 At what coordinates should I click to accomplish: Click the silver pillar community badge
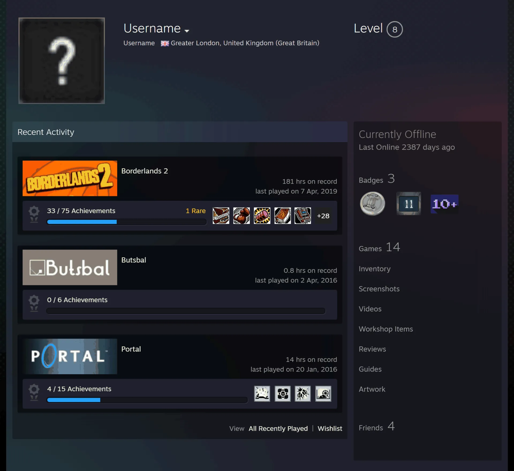coord(372,204)
